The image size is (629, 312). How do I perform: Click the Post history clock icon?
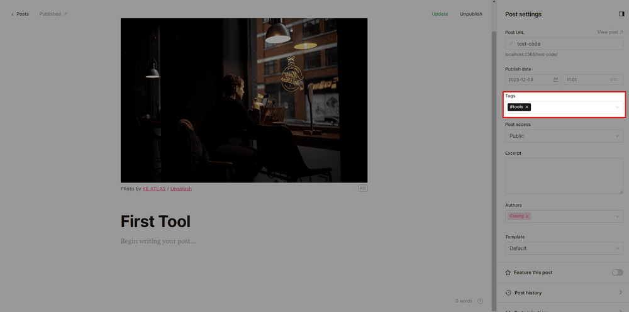[x=509, y=292]
